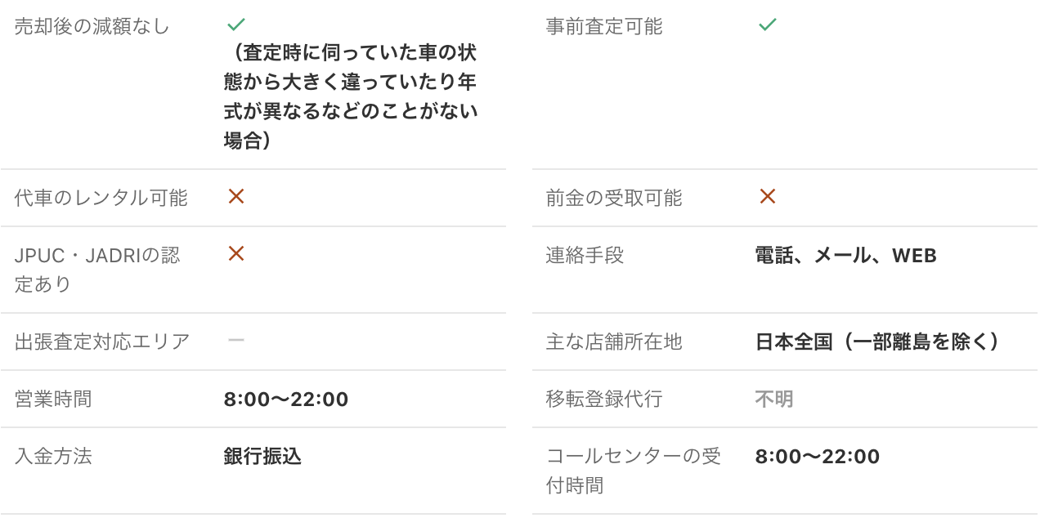Click the 銀行振込 payment method text
The width and height of the screenshot is (1040, 518).
(262, 456)
